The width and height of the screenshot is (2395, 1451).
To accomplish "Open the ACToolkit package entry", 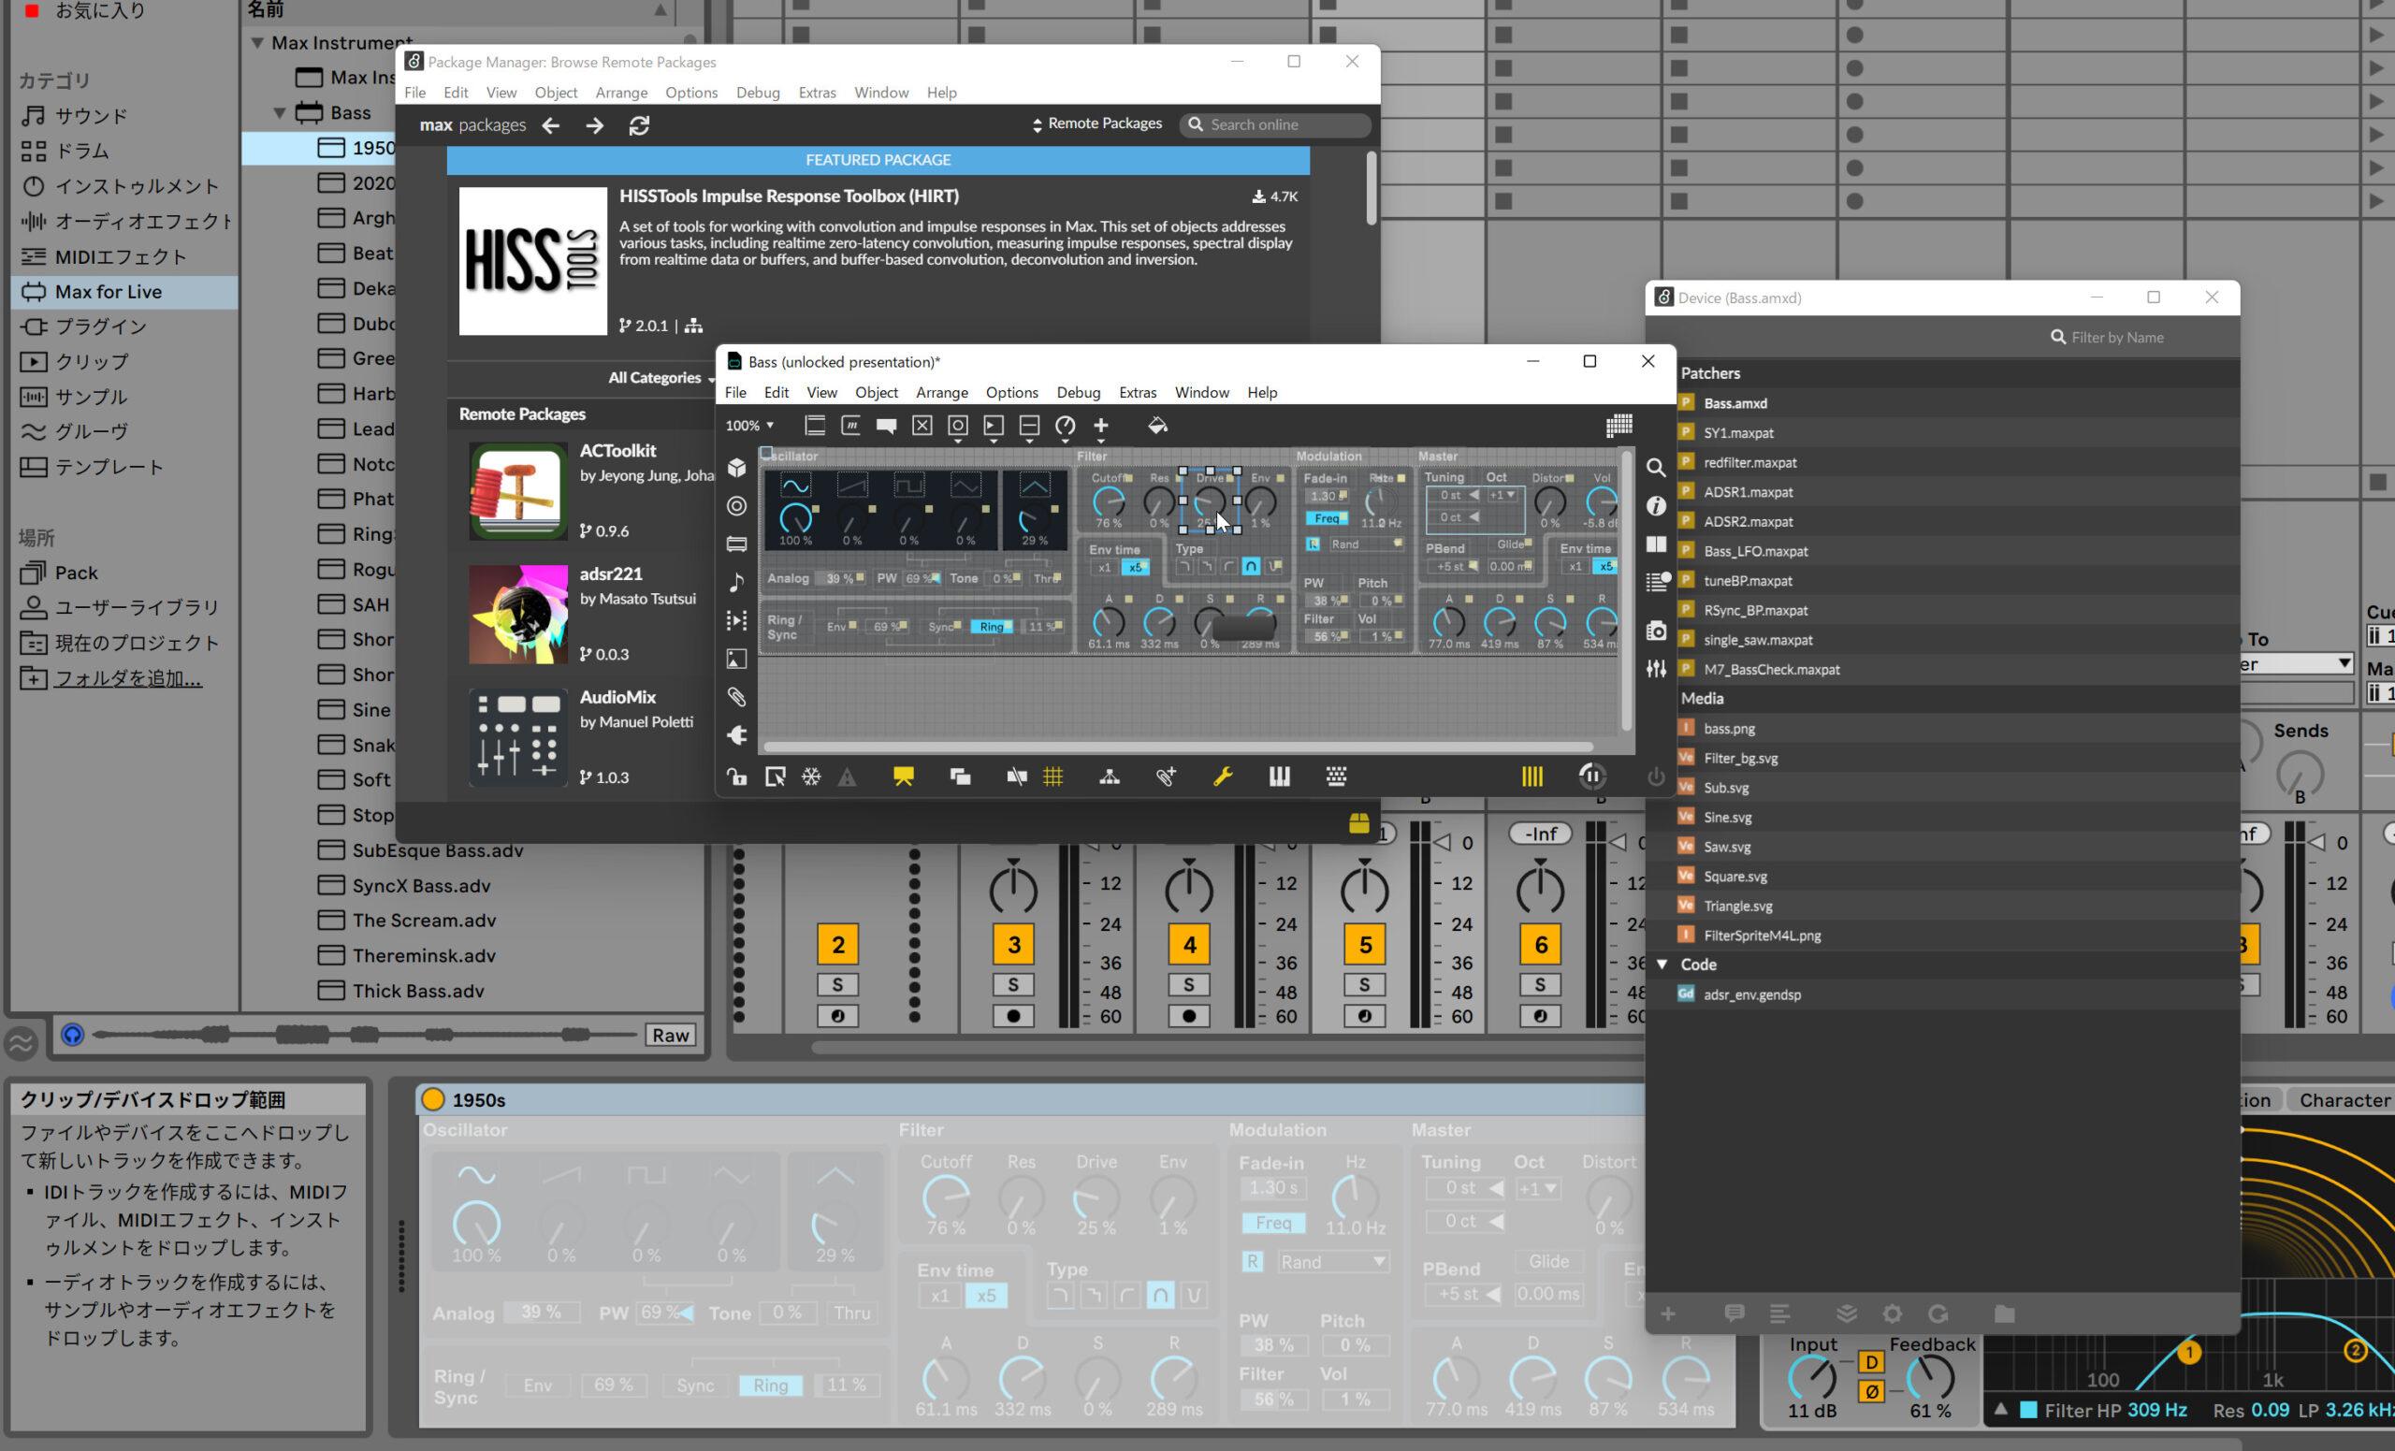I will [x=591, y=492].
